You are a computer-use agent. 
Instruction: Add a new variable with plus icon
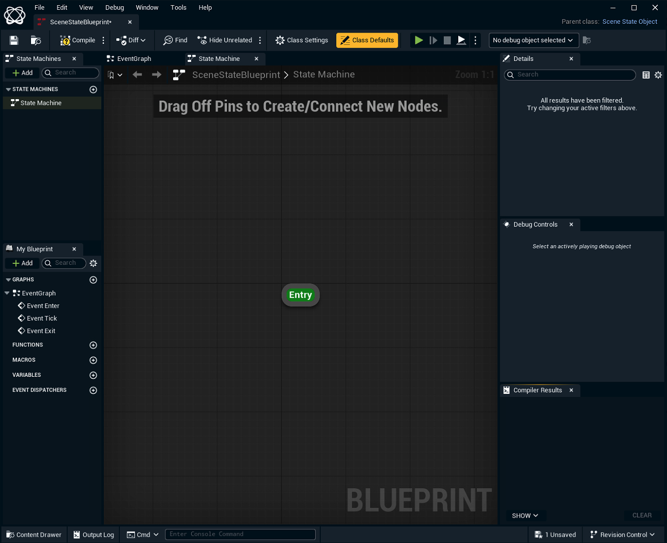click(93, 375)
